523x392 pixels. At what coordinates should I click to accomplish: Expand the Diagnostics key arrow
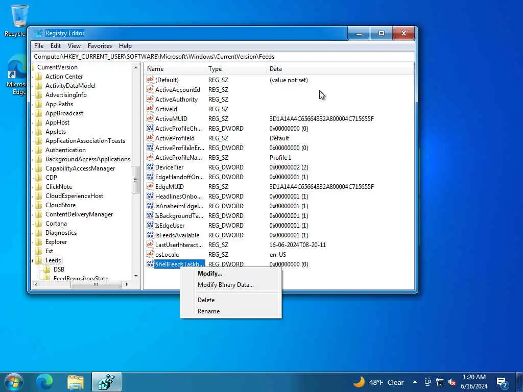(33, 233)
